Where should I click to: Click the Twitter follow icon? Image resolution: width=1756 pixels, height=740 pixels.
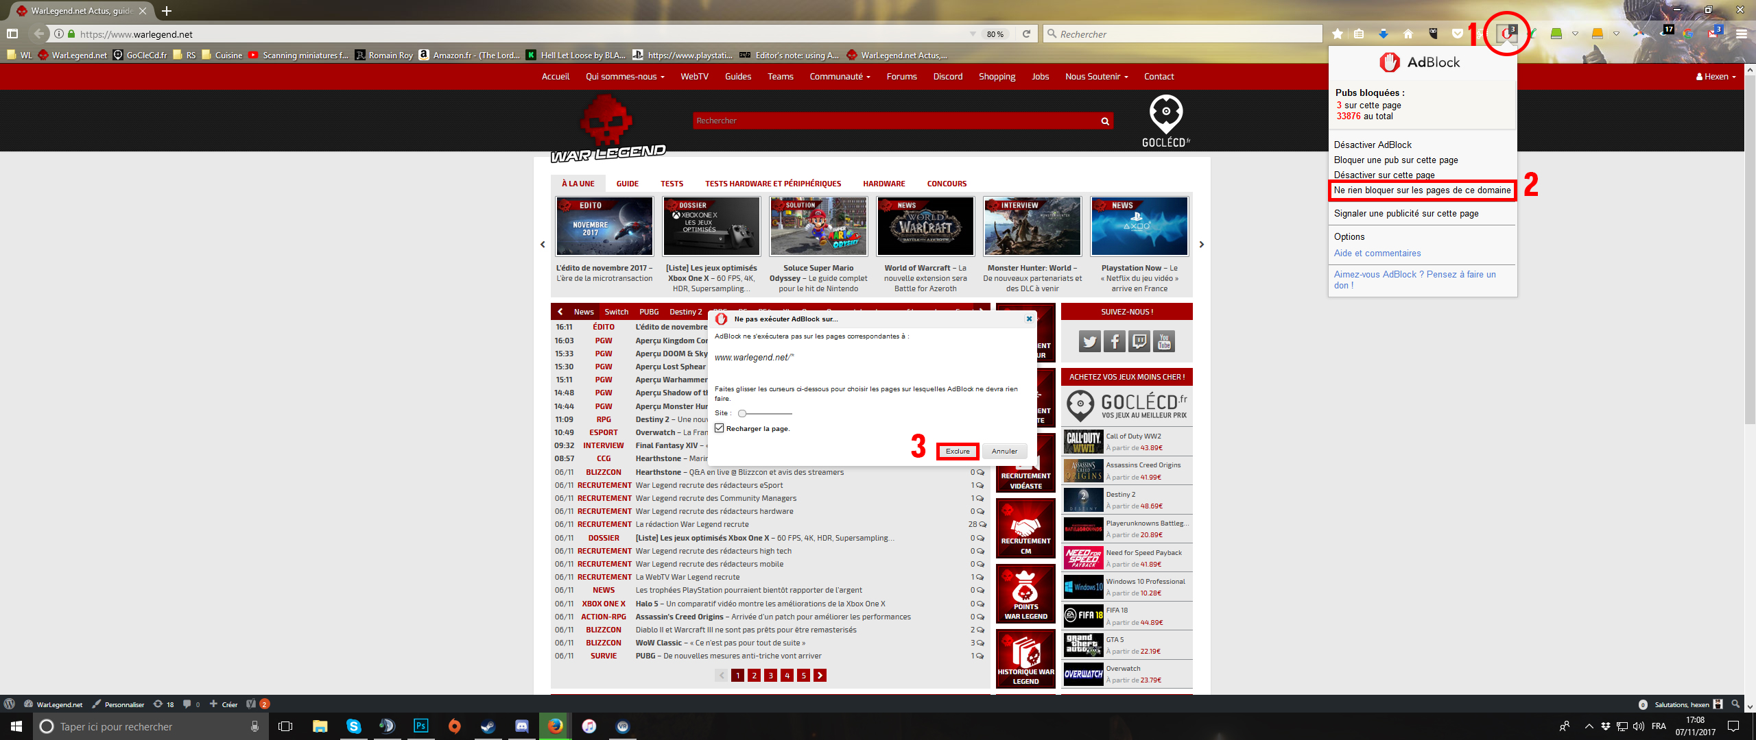tap(1089, 341)
